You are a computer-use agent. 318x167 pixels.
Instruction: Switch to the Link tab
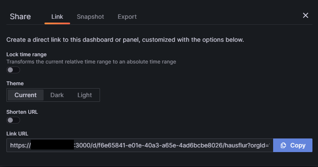[57, 17]
